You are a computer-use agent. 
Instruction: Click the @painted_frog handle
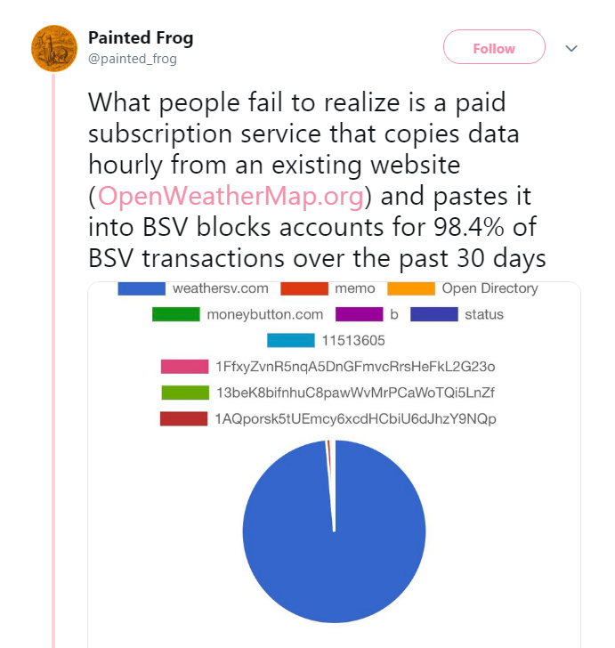132,59
